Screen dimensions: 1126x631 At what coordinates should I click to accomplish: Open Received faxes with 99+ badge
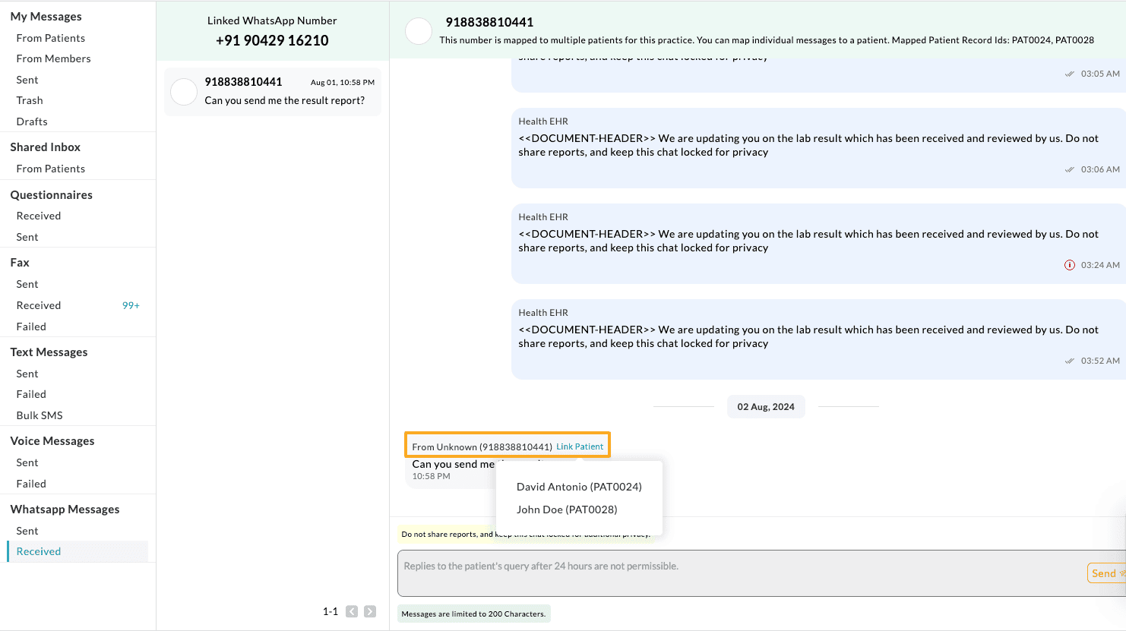[x=39, y=305]
